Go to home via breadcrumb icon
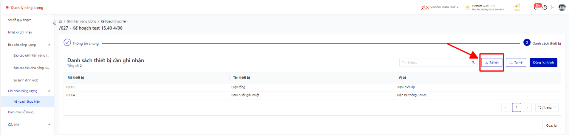This screenshot has height=135, width=569. point(61,21)
